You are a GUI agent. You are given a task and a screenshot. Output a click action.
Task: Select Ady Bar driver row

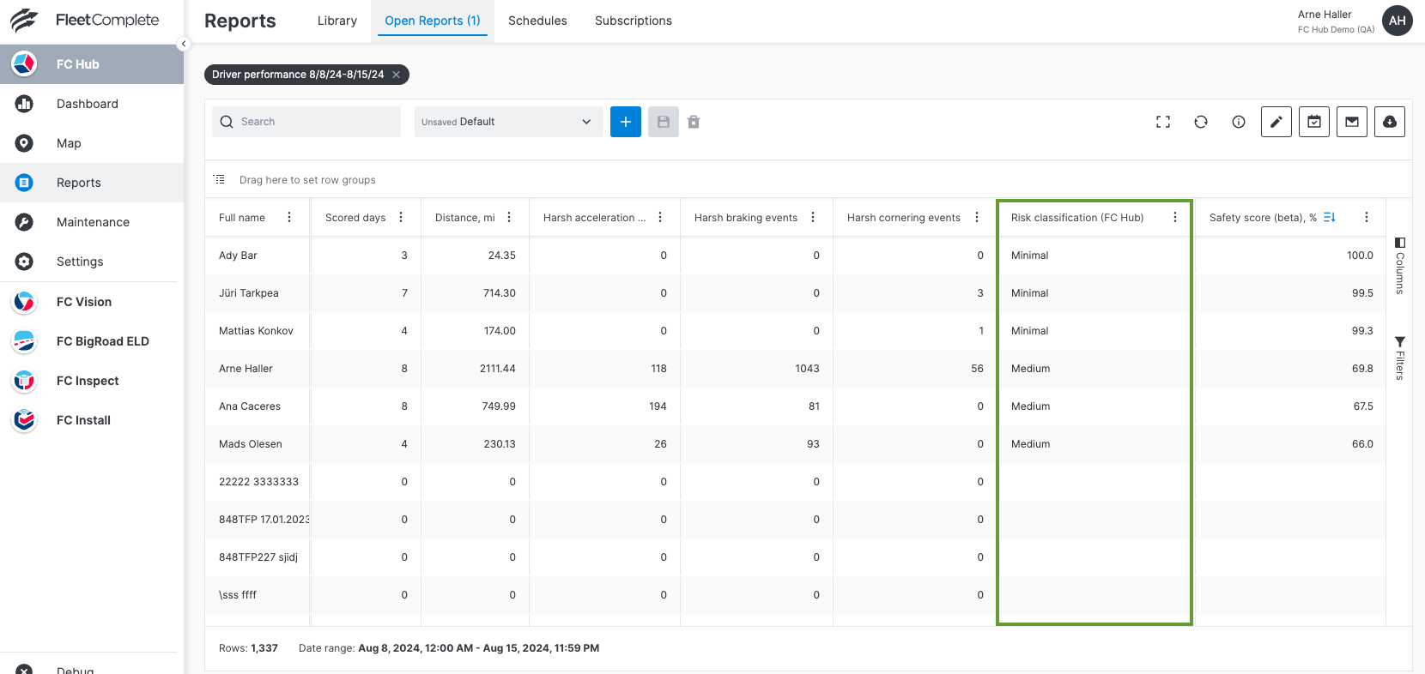[795, 256]
